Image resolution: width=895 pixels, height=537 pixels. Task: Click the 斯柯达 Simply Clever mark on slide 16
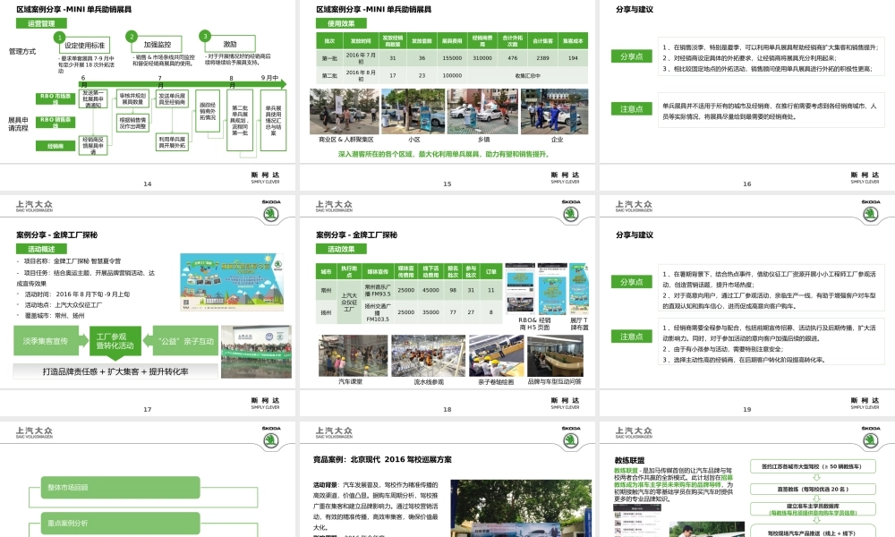[x=865, y=177]
